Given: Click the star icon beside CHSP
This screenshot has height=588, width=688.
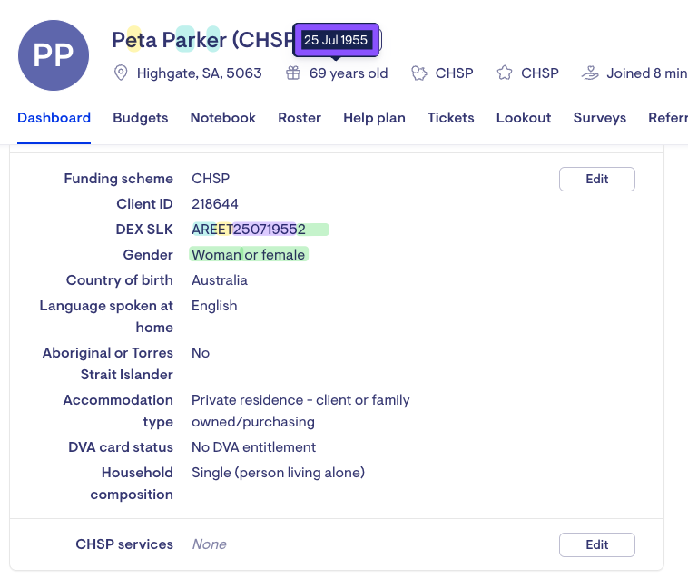Looking at the screenshot, I should pyautogui.click(x=505, y=73).
